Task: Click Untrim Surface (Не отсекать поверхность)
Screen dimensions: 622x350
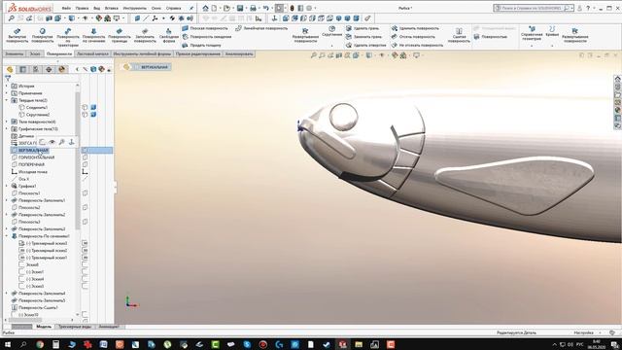Action: click(x=417, y=46)
